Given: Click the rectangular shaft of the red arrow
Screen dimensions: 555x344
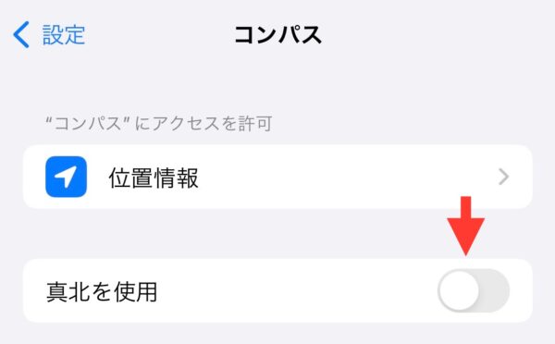Looking at the screenshot, I should tap(466, 207).
